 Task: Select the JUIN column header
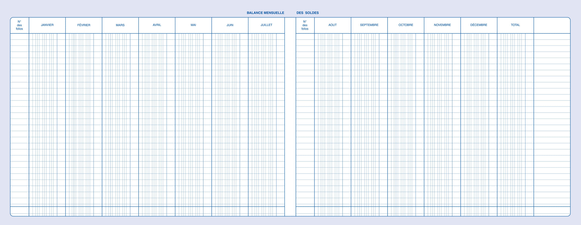pos(230,25)
